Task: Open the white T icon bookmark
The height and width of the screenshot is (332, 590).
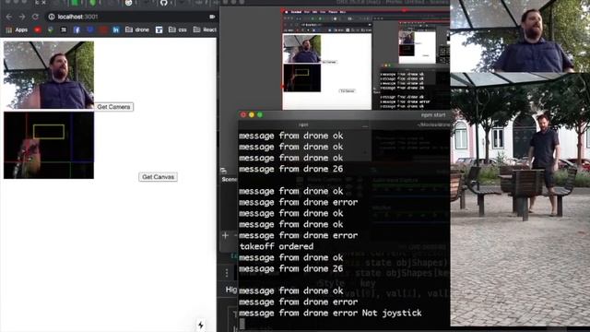Action: [159, 30]
